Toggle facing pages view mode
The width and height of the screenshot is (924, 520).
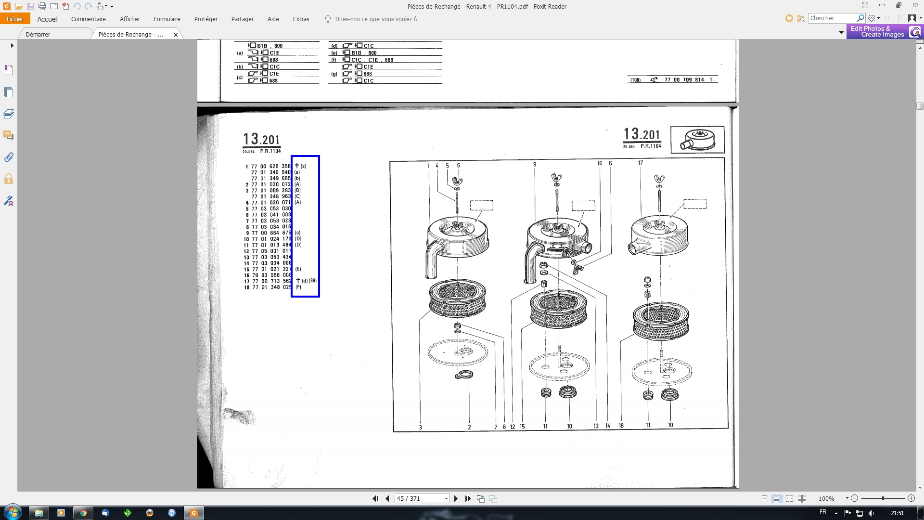pos(789,499)
